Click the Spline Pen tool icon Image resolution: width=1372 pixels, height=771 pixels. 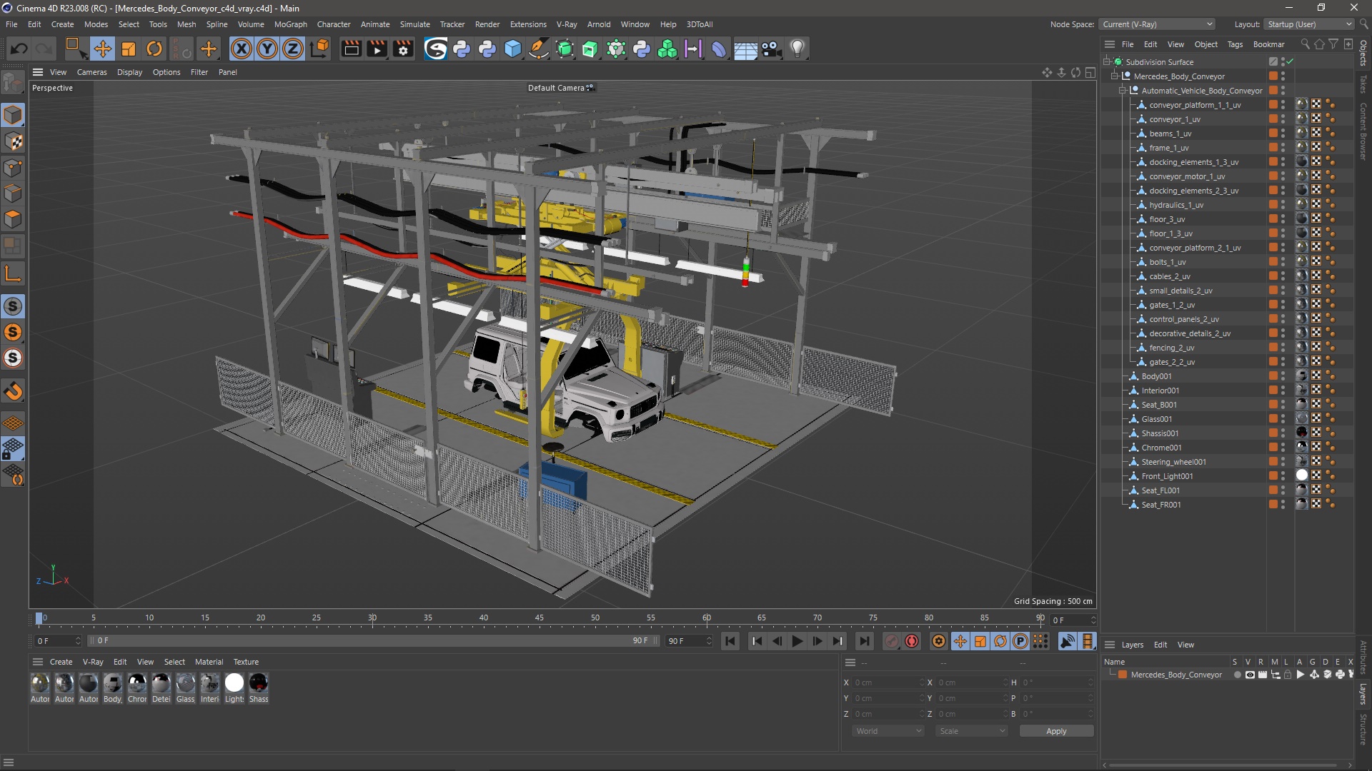[x=538, y=49]
